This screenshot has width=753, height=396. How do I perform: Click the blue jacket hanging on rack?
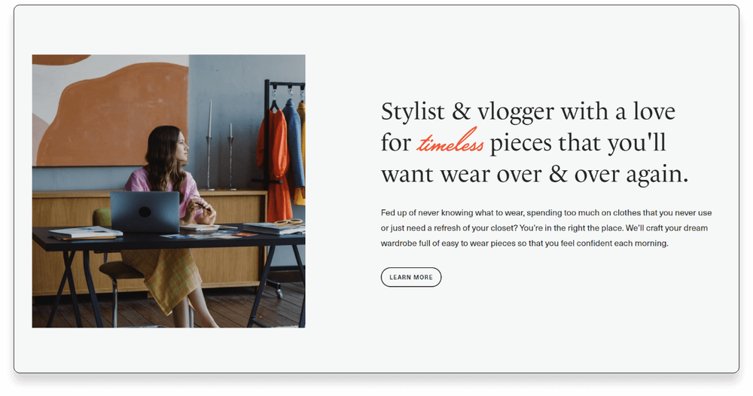coord(294,144)
